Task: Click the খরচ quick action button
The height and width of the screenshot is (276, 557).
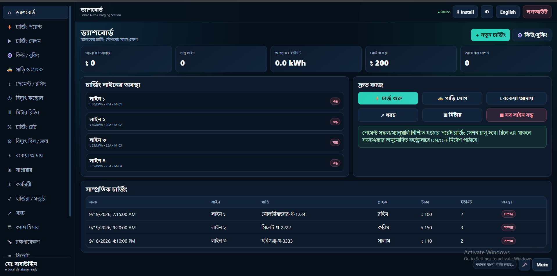Action: click(388, 115)
